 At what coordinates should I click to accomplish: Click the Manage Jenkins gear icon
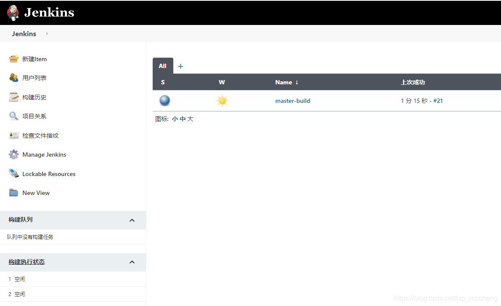coord(14,155)
